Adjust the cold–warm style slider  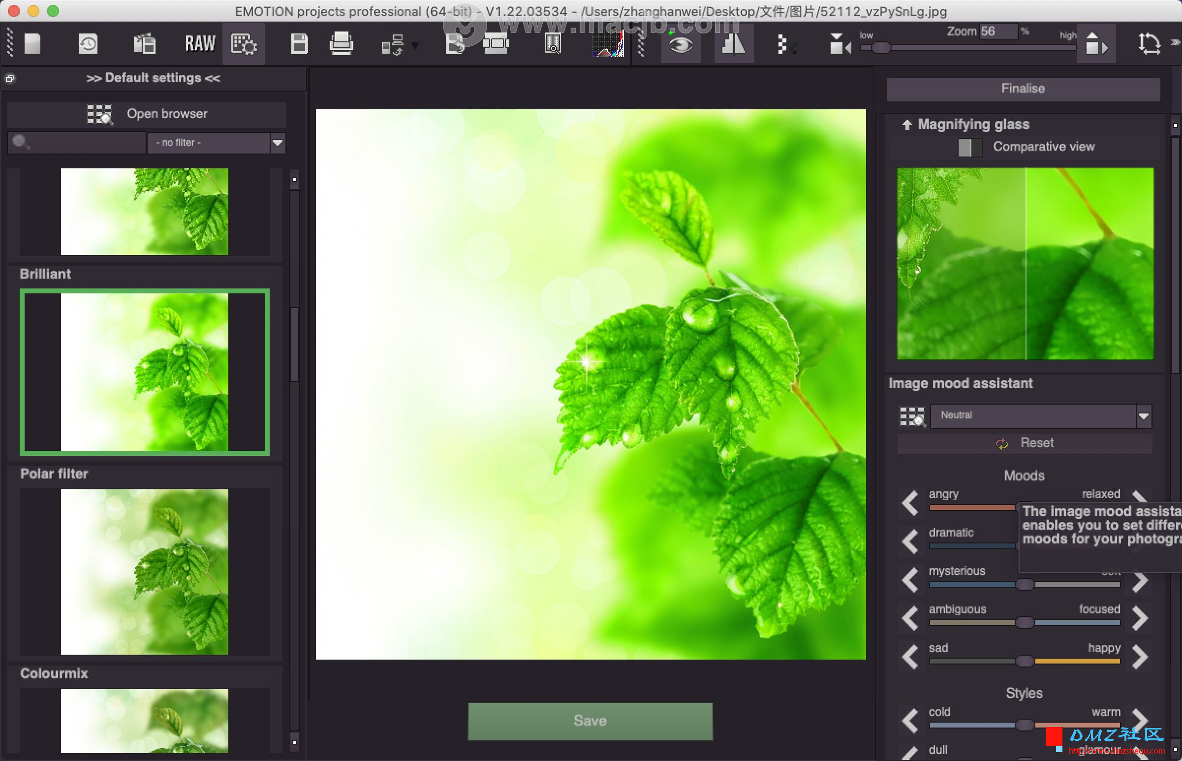click(x=1025, y=726)
